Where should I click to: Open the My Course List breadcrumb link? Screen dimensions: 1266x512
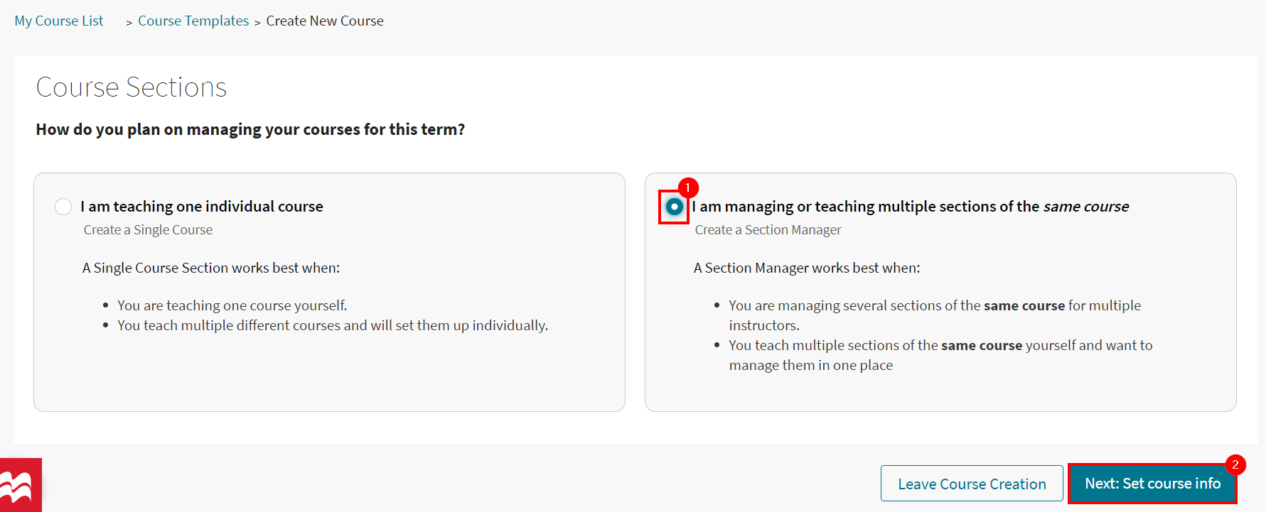[x=59, y=21]
